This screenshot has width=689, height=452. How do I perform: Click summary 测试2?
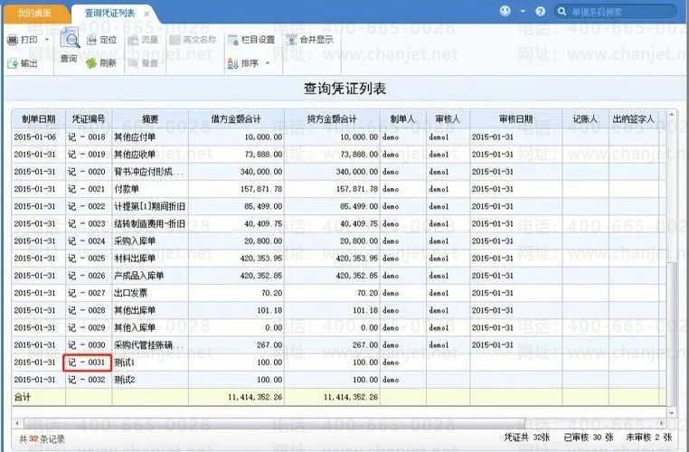[125, 380]
